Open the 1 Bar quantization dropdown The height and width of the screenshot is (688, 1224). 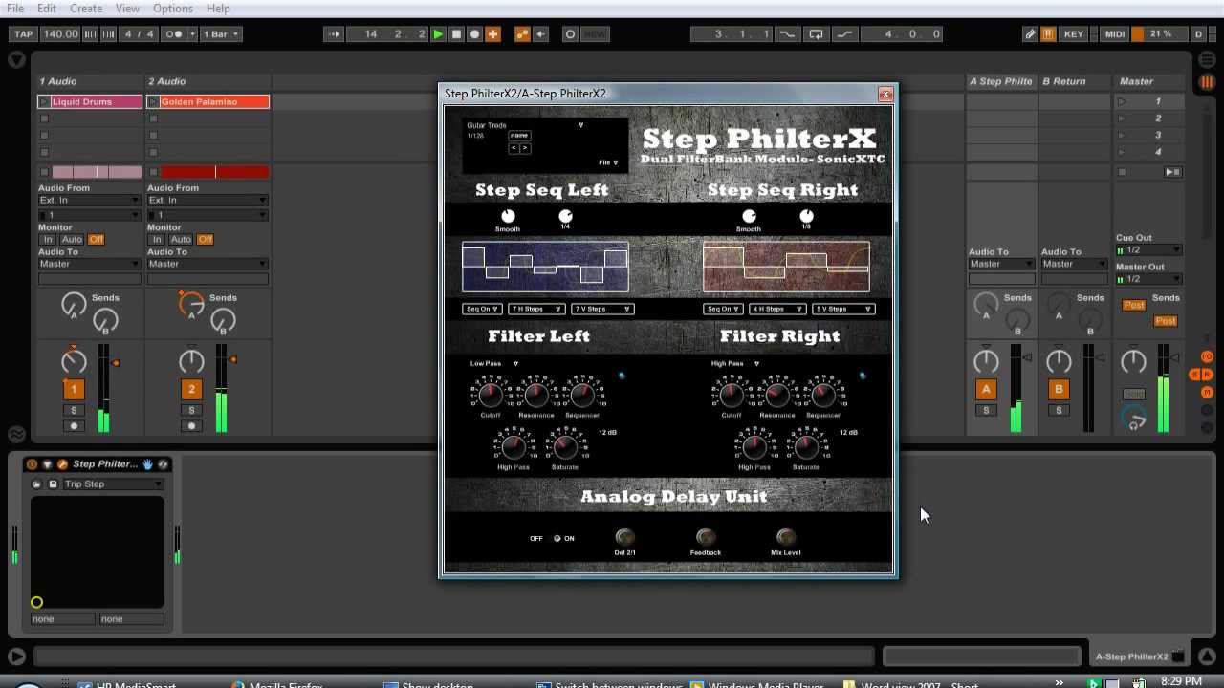221,34
